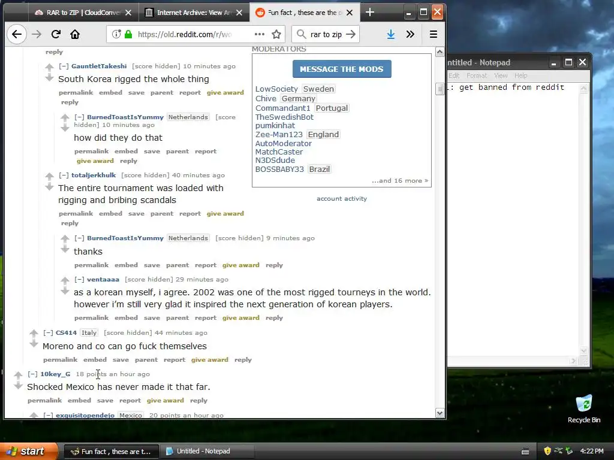Upvote 'how did they do that' comment
The height and width of the screenshot is (460, 614).
[x=65, y=117]
